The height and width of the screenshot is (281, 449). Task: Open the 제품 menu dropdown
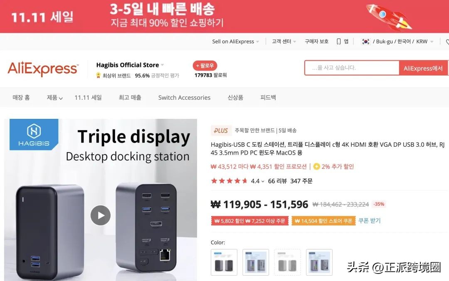[55, 98]
